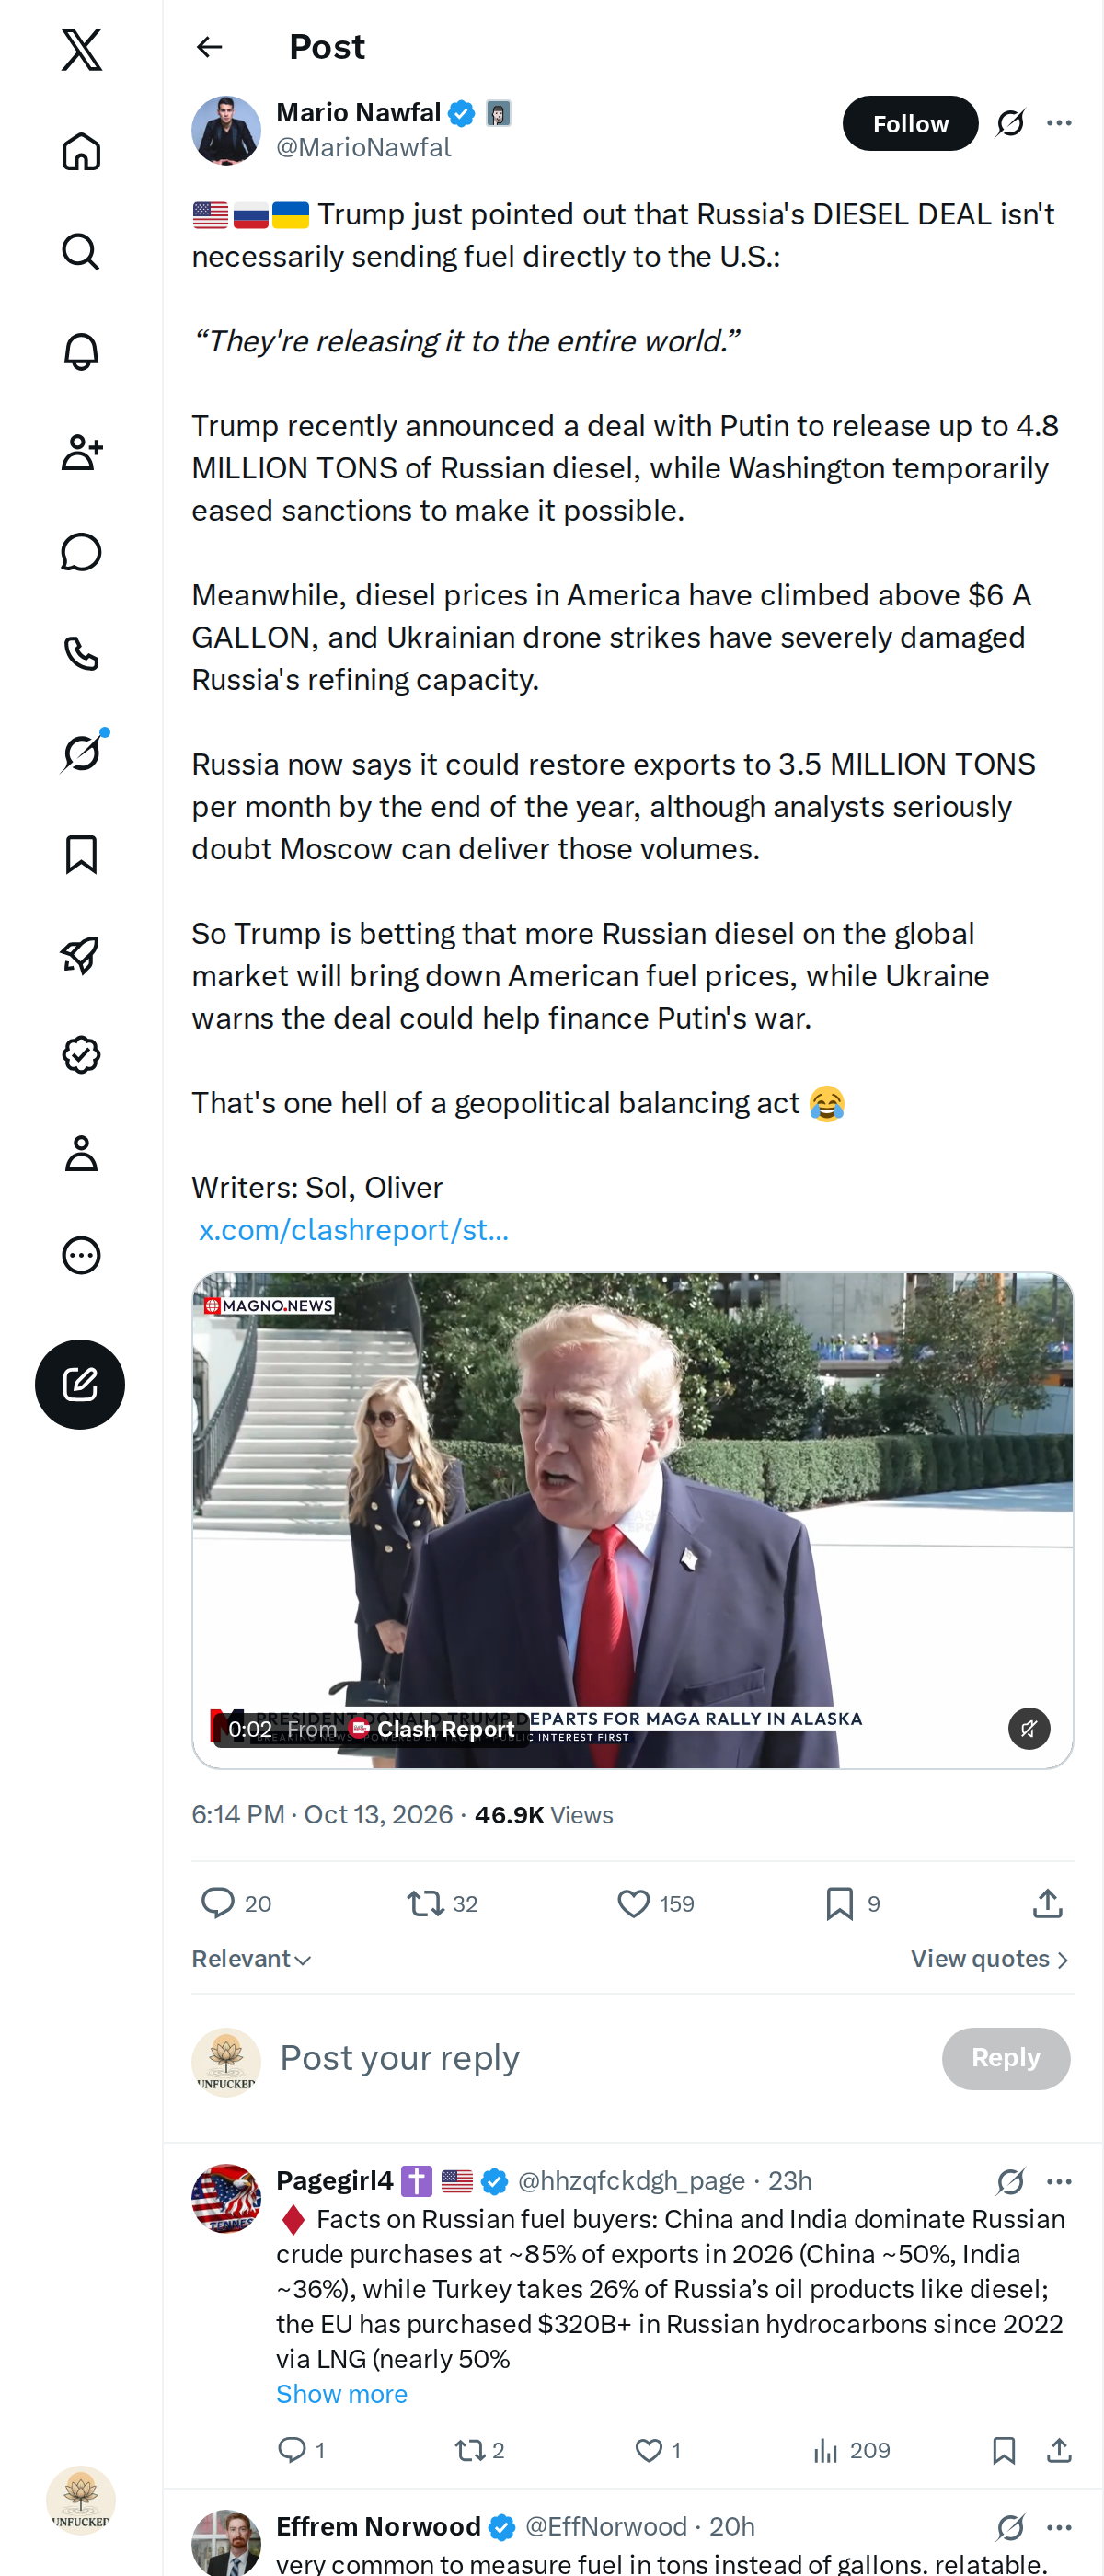
Task: Expand the Relevant replies sort dropdown
Action: 252,1958
